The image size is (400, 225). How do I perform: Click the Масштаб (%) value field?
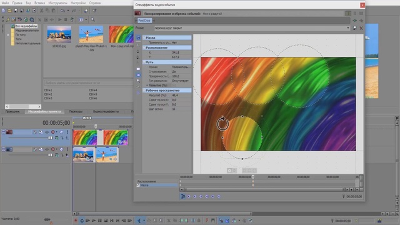pos(181,96)
